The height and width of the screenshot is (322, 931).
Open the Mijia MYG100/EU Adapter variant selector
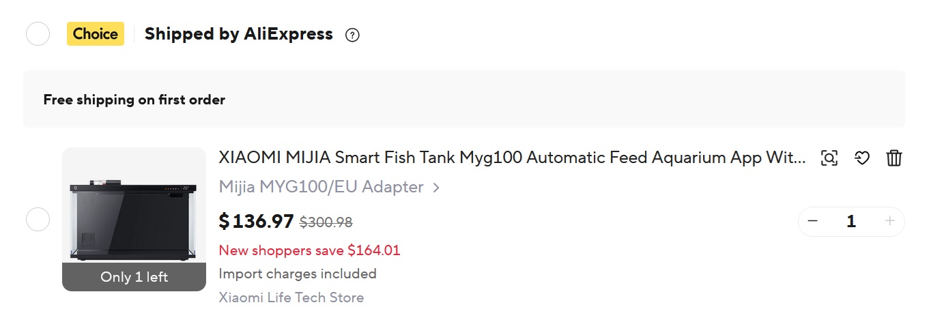pyautogui.click(x=329, y=187)
